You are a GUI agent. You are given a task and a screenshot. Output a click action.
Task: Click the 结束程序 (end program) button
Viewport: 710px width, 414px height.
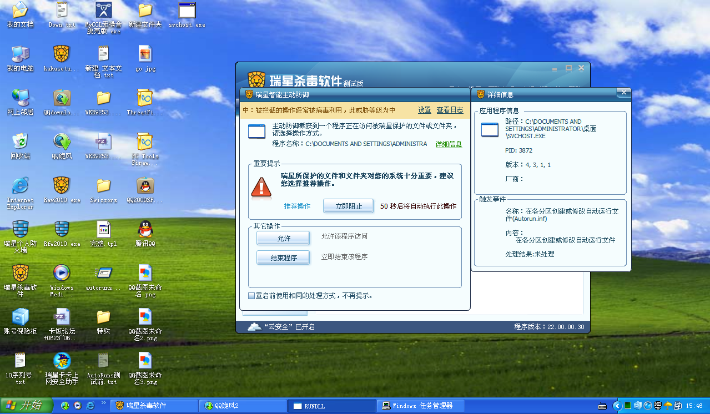(283, 258)
